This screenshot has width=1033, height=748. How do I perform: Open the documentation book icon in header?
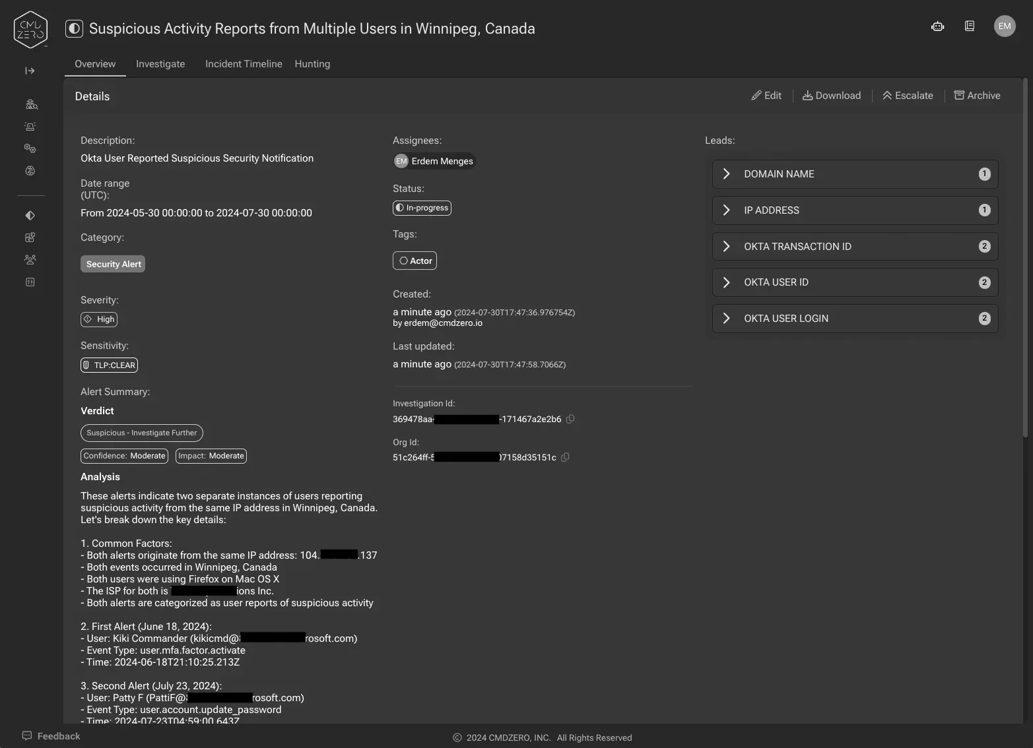pyautogui.click(x=970, y=26)
